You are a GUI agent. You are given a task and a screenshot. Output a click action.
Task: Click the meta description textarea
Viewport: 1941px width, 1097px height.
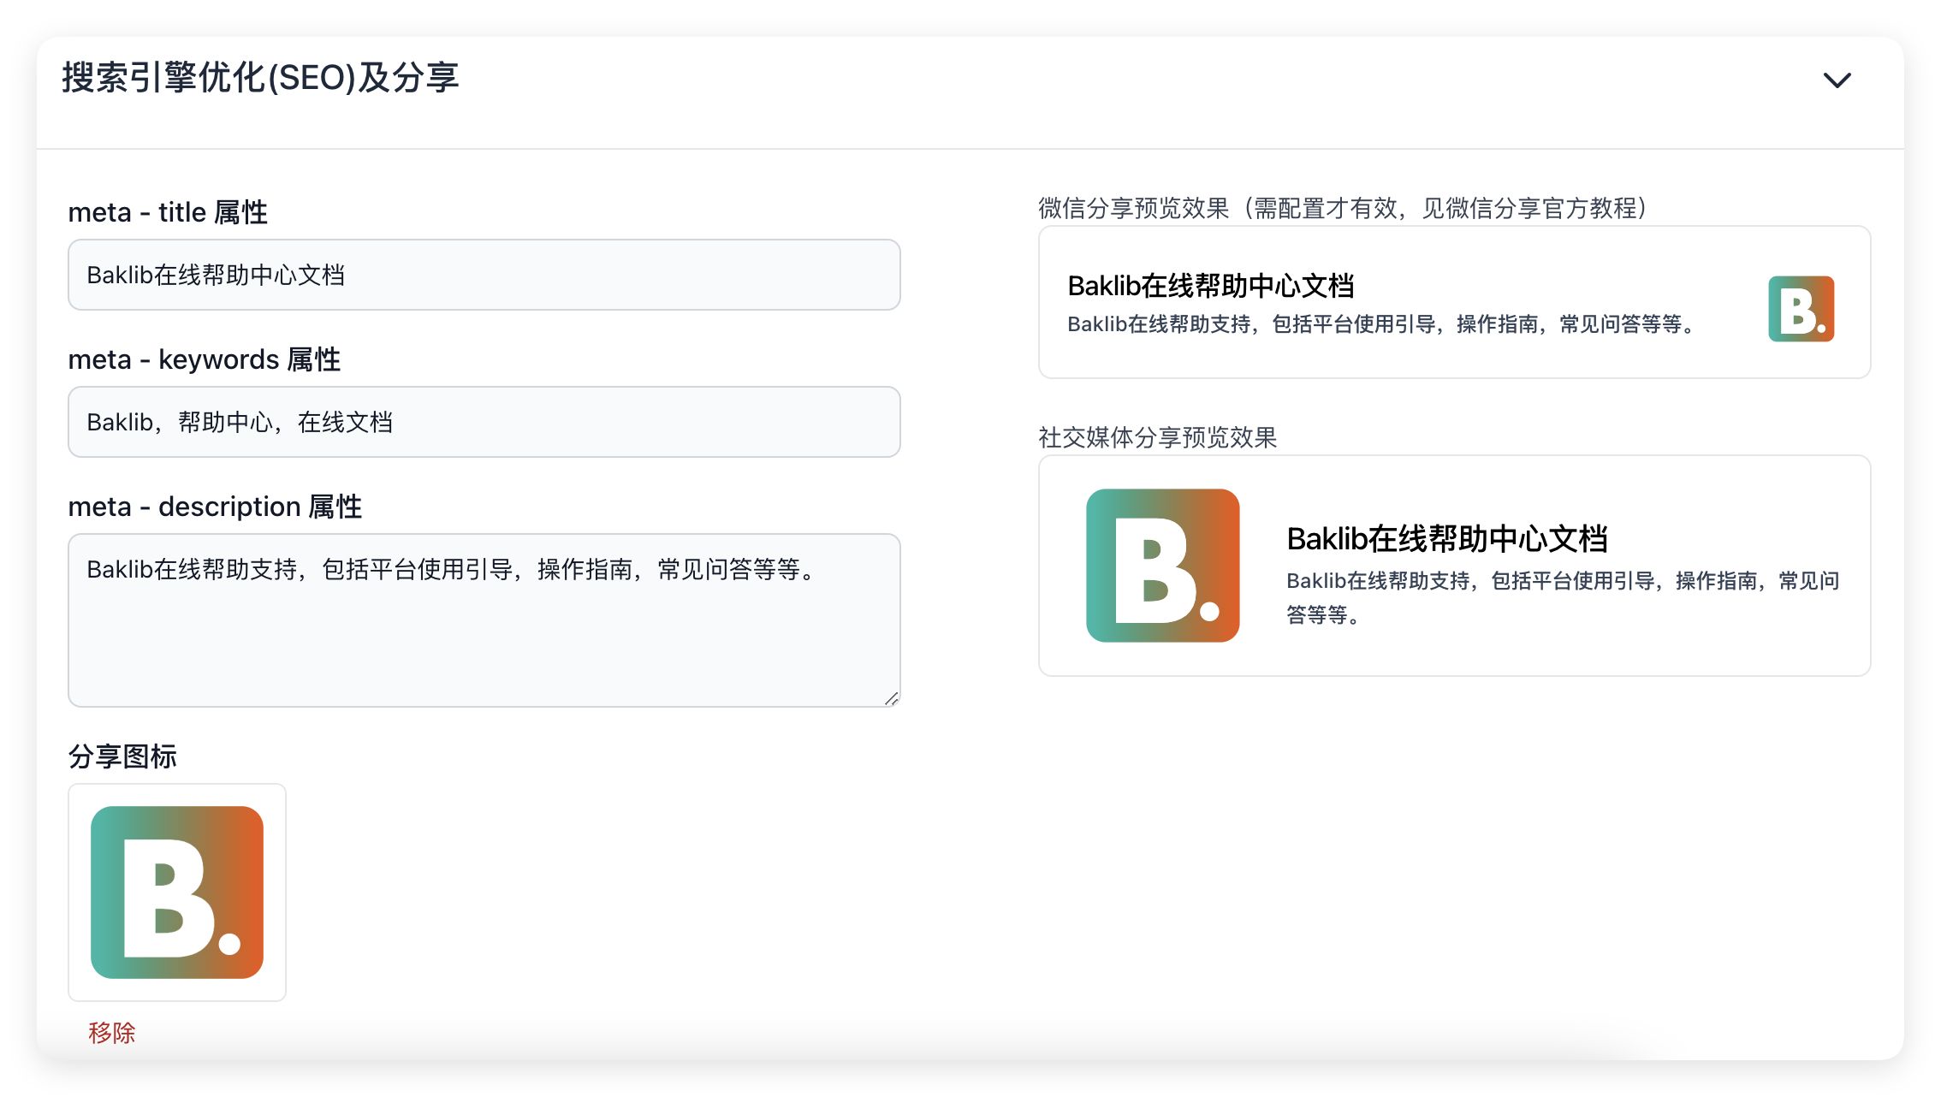coord(484,620)
